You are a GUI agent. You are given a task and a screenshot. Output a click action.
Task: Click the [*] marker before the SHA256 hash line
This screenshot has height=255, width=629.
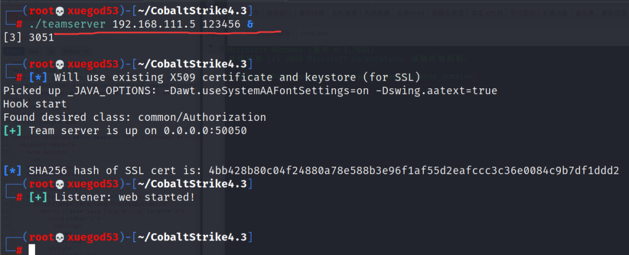[x=12, y=171]
